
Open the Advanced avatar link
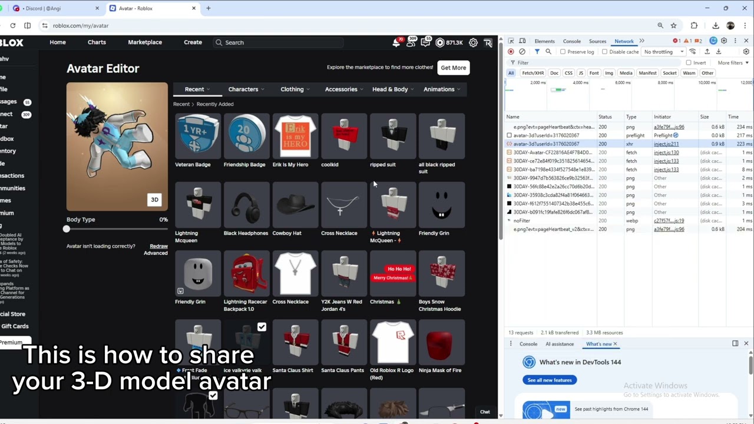tap(156, 253)
